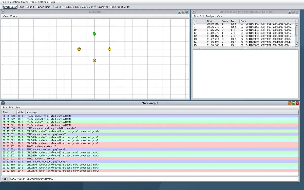The height and width of the screenshot is (190, 304).
Task: Open Edit menu in Mote output window
Action: [11, 107]
